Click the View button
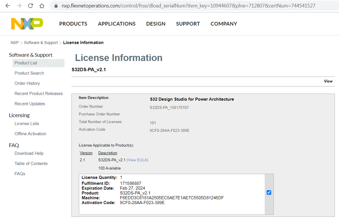The width and height of the screenshot is (339, 222). click(x=328, y=81)
